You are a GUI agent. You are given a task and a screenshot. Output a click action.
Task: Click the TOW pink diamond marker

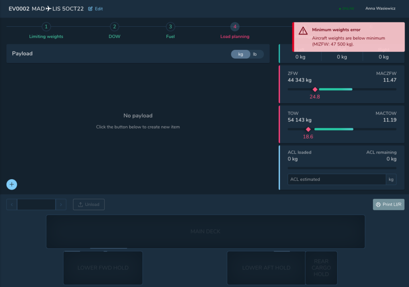(308, 129)
